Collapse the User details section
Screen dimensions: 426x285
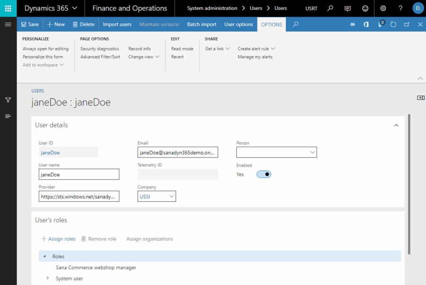click(x=396, y=125)
